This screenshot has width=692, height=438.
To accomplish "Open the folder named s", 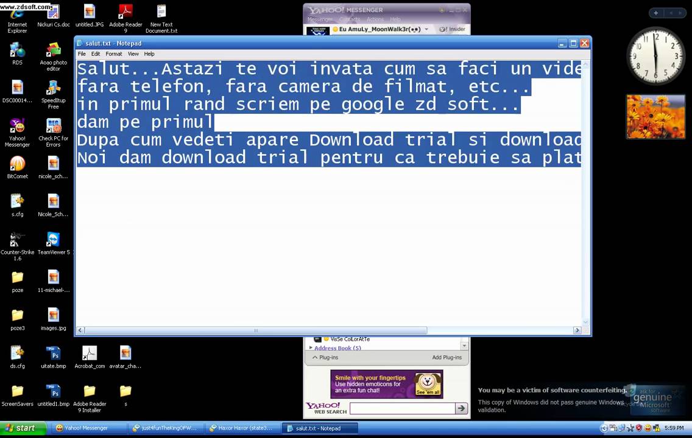I will pyautogui.click(x=125, y=395).
